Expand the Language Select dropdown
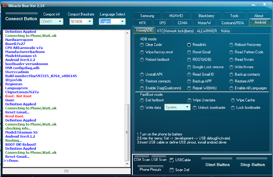The width and height of the screenshot is (273, 177). (x=112, y=22)
